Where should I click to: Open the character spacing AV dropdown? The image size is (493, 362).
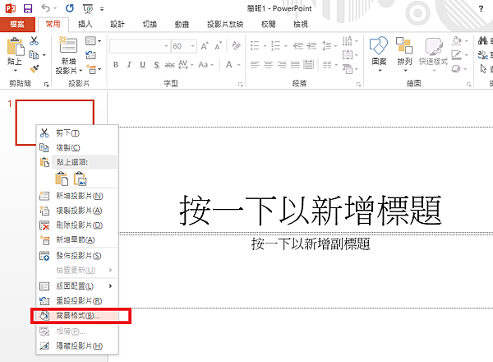[x=186, y=65]
